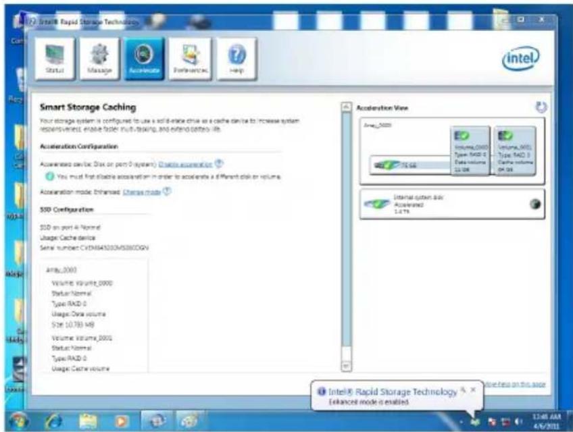The image size is (573, 432).
Task: Click the volume speaker tray icon
Action: 518,422
